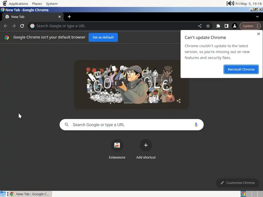
Task: Click the magnifier icon in search box
Action: 67,125
